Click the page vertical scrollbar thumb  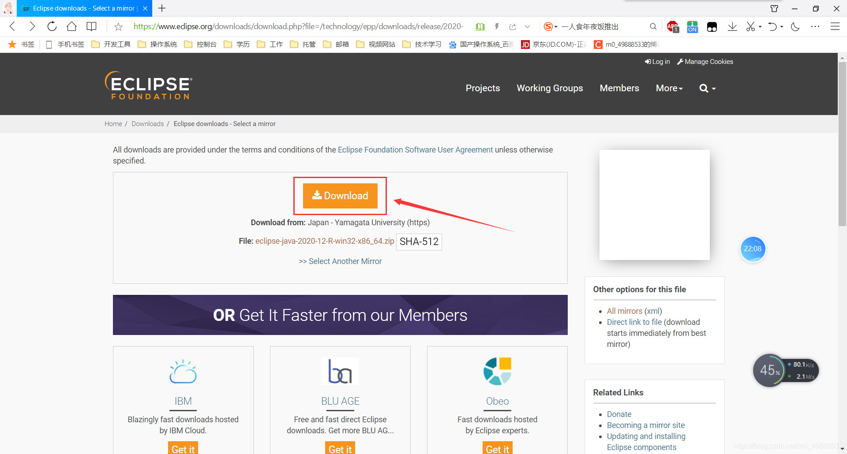(842, 144)
